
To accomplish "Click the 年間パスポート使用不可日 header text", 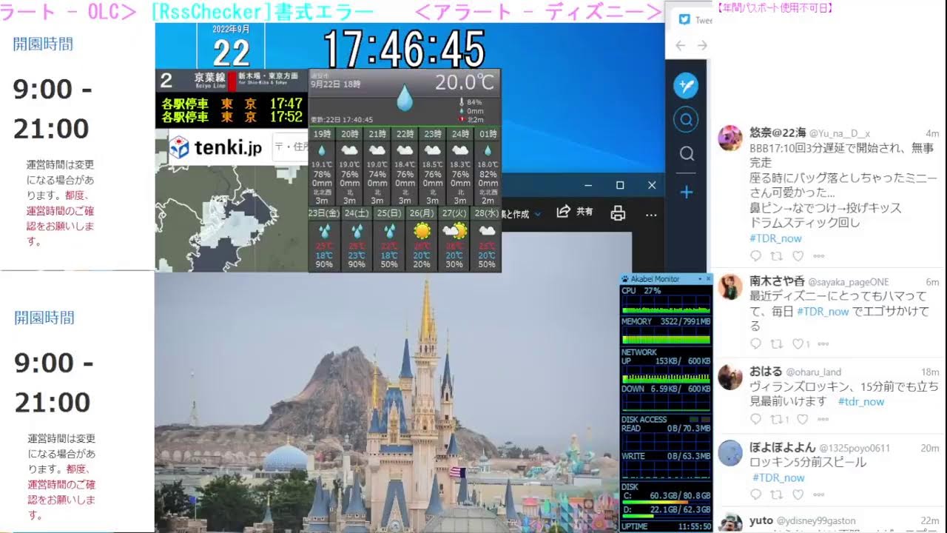I will (775, 8).
